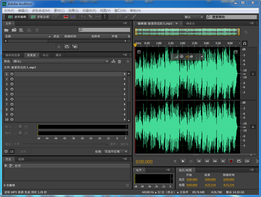Toggle power for effect slot 5

(x=12, y=94)
